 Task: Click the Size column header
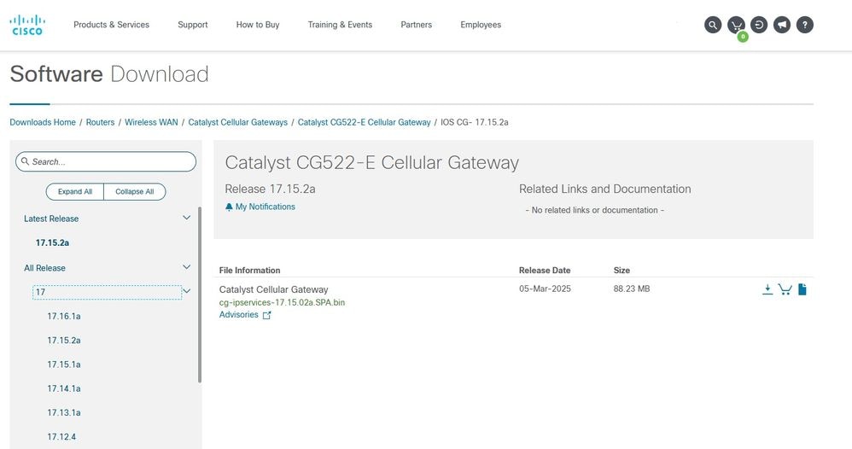pyautogui.click(x=621, y=270)
